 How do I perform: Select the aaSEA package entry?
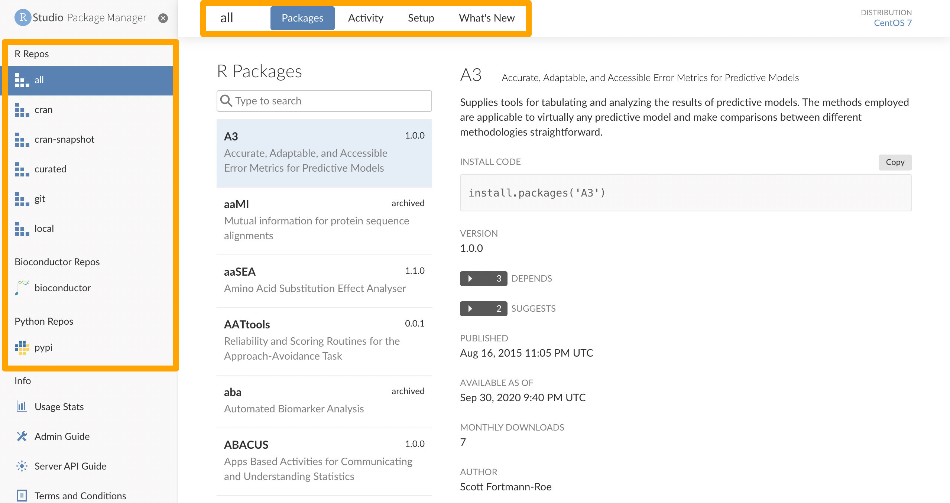tap(324, 281)
